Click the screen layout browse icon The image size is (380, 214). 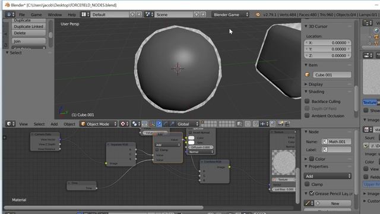[85, 14]
